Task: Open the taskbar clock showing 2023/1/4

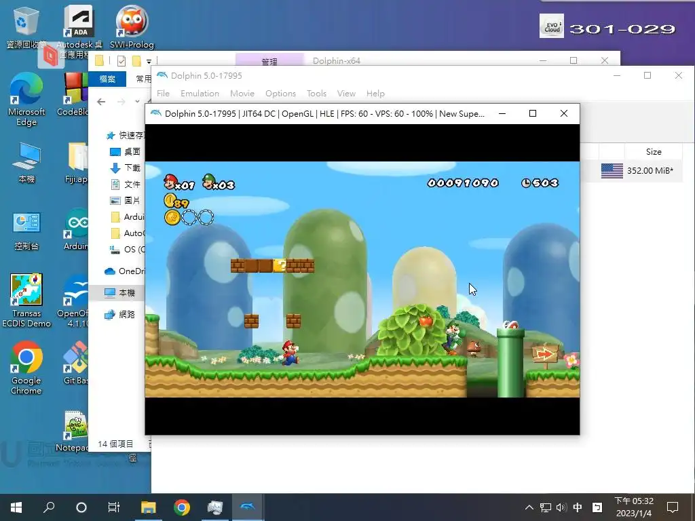Action: click(634, 507)
